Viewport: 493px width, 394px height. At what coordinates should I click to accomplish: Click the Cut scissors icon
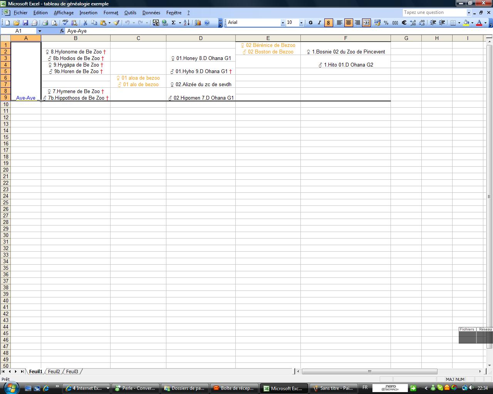point(85,23)
